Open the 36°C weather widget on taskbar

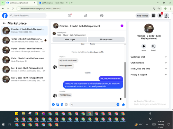point(139,125)
